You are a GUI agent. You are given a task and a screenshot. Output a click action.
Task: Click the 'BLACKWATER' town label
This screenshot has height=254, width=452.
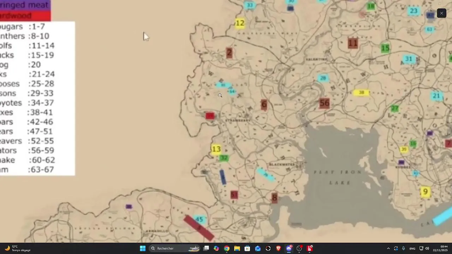click(282, 165)
